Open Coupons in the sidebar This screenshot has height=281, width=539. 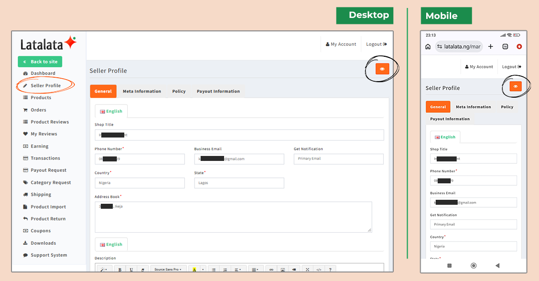pos(36,231)
